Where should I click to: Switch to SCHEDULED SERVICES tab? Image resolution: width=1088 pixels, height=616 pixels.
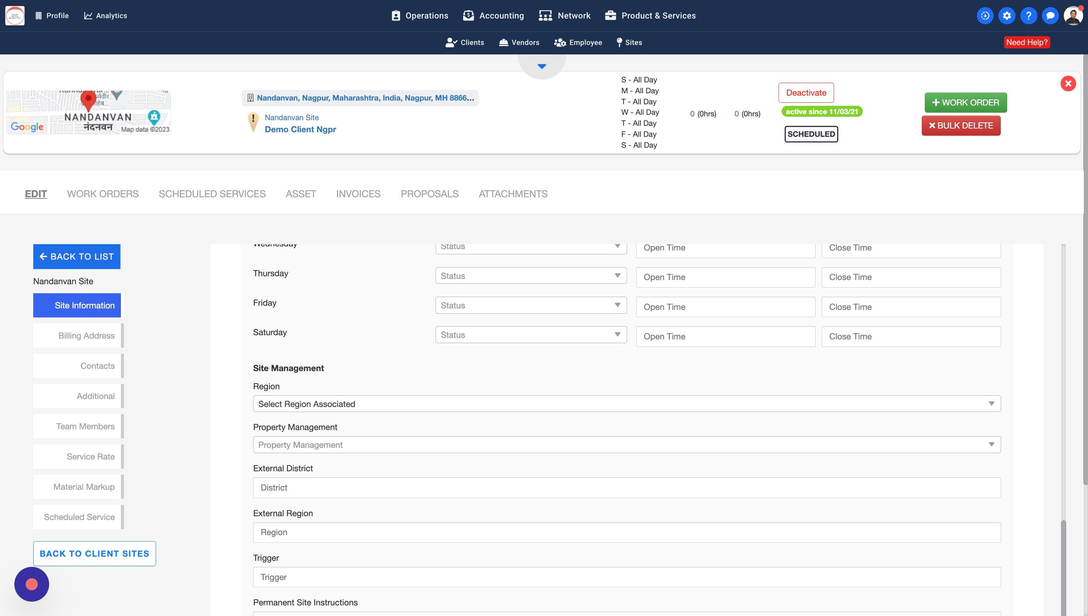pos(212,194)
